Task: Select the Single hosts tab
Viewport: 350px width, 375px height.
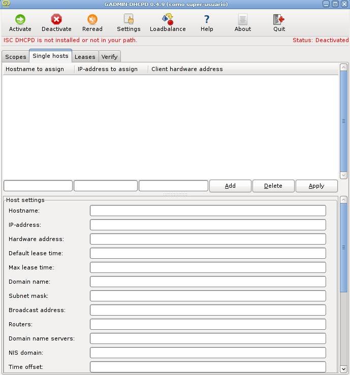Action: tap(50, 56)
